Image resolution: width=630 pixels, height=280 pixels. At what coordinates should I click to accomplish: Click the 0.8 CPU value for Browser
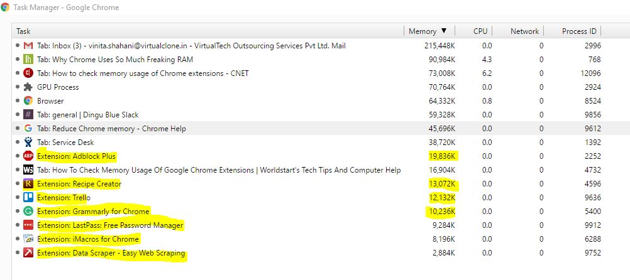click(x=487, y=100)
